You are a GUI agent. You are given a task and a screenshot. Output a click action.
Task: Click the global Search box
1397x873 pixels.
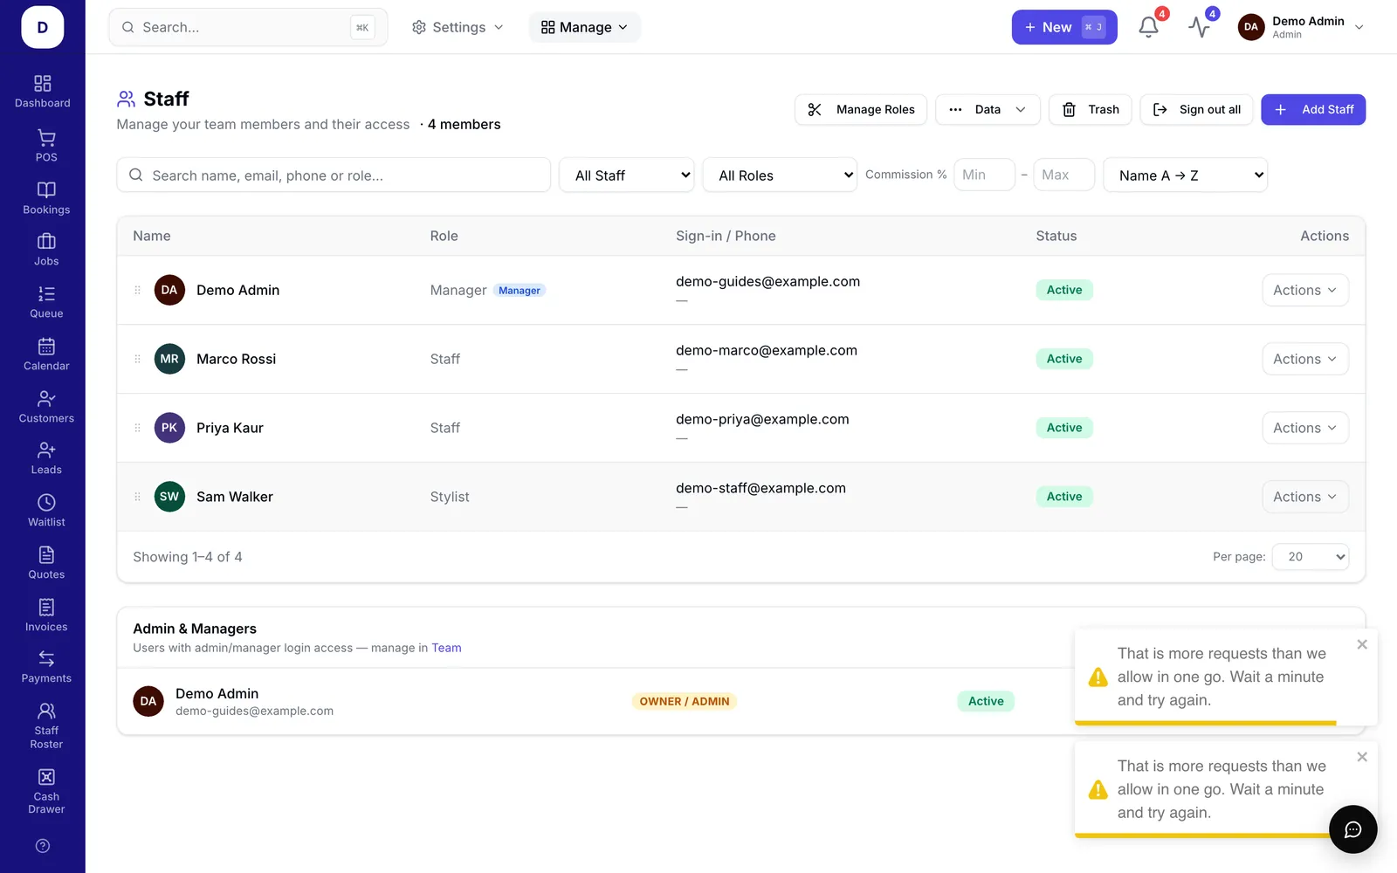pos(248,27)
